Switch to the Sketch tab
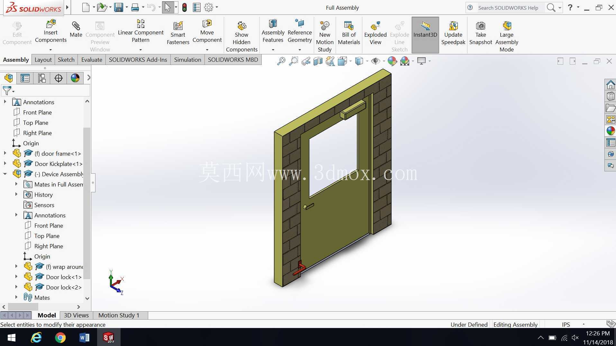This screenshot has width=616, height=346. click(x=66, y=60)
